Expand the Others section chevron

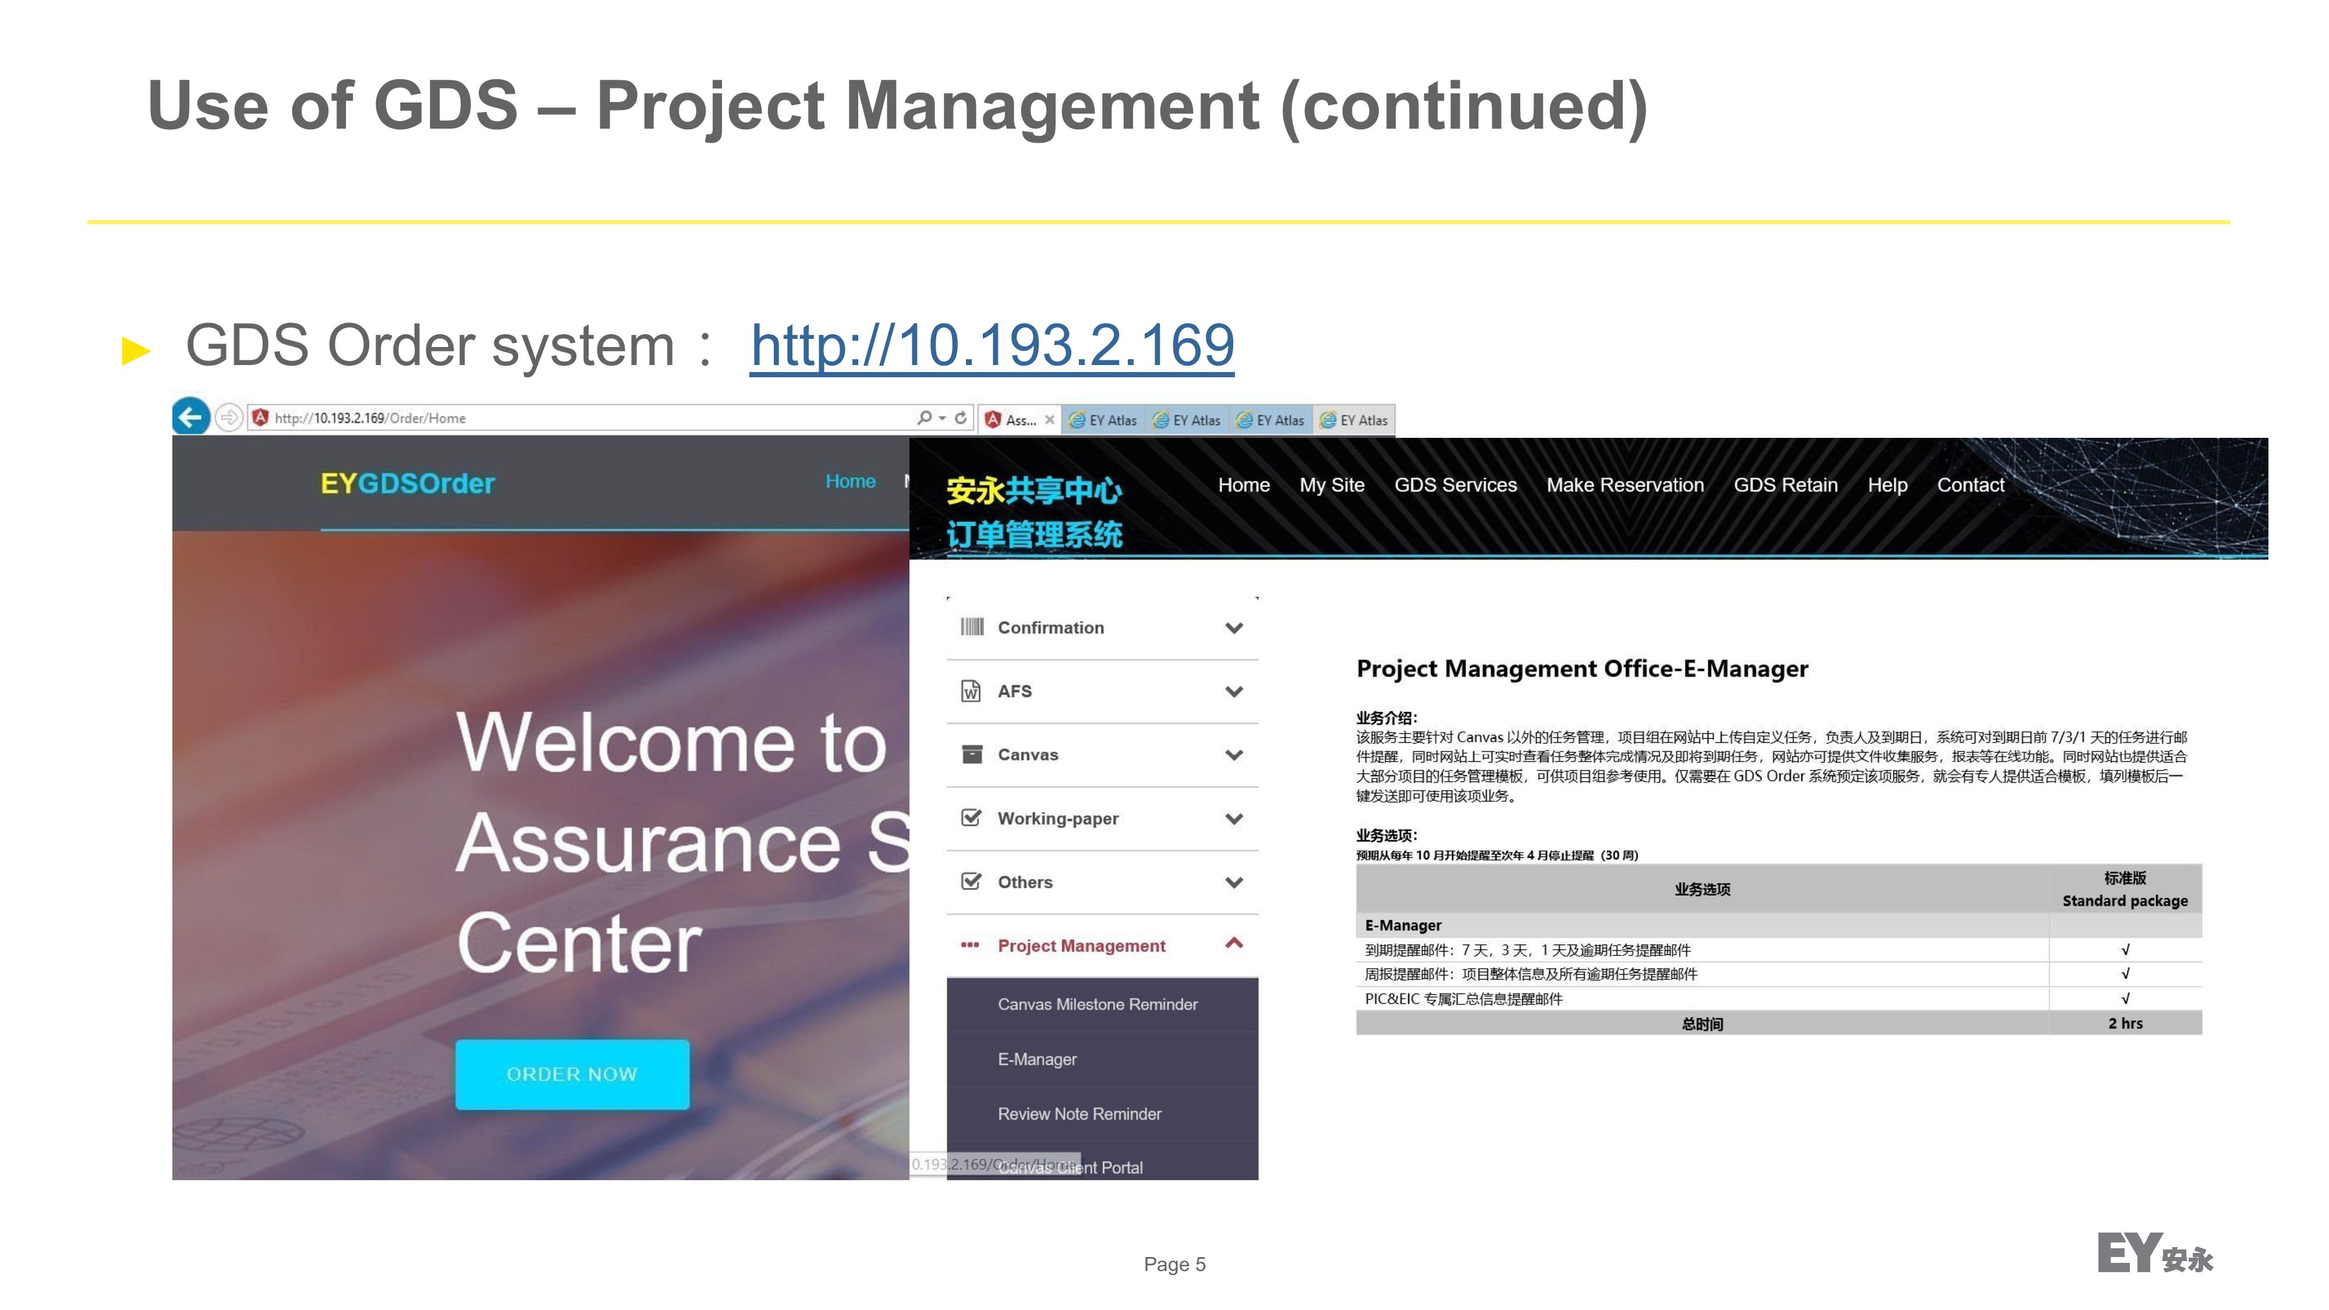(1234, 883)
